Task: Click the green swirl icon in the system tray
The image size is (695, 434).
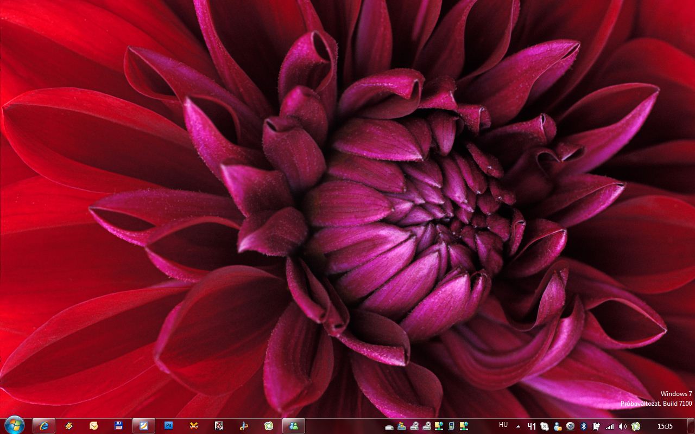Action: (x=635, y=426)
